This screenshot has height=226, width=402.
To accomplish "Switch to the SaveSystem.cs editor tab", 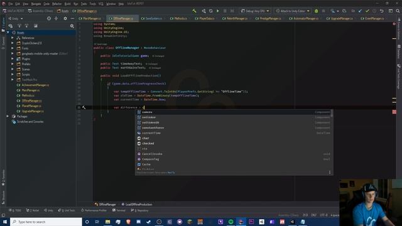I will click(x=151, y=18).
